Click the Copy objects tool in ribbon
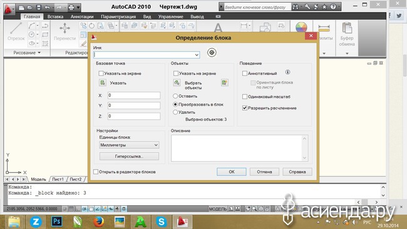This screenshot has width=407, height=229. 83,26
